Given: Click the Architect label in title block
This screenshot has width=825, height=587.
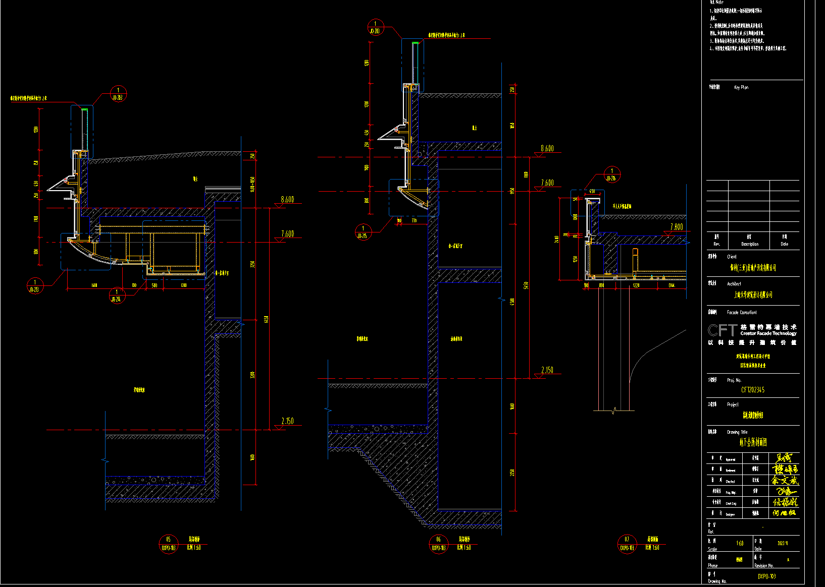Looking at the screenshot, I should pos(734,284).
